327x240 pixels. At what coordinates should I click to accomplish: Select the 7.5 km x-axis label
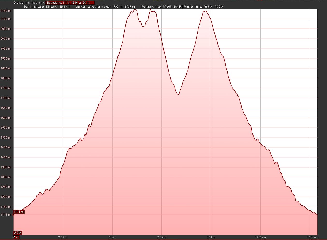[x=162, y=237]
